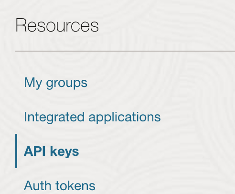This screenshot has width=235, height=194.
Task: Open the API keys section
Action: (x=51, y=151)
